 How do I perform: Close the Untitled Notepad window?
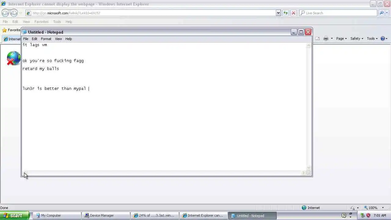(x=308, y=32)
